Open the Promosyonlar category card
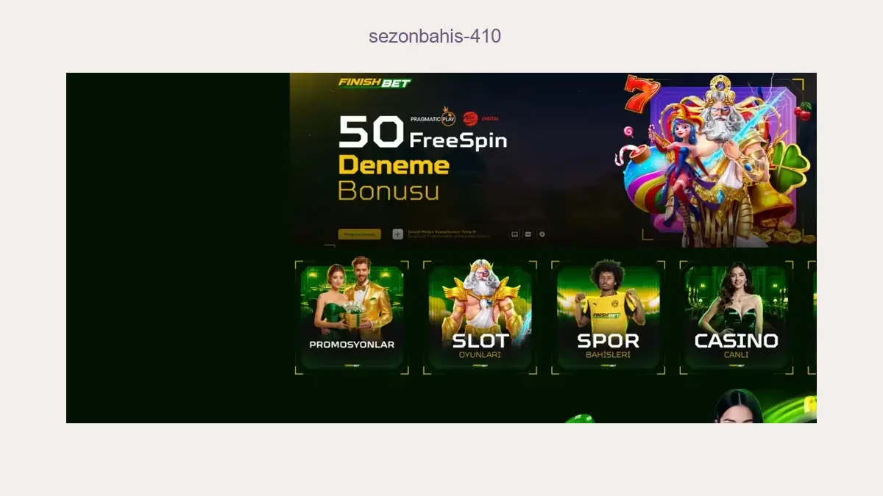 tap(352, 317)
